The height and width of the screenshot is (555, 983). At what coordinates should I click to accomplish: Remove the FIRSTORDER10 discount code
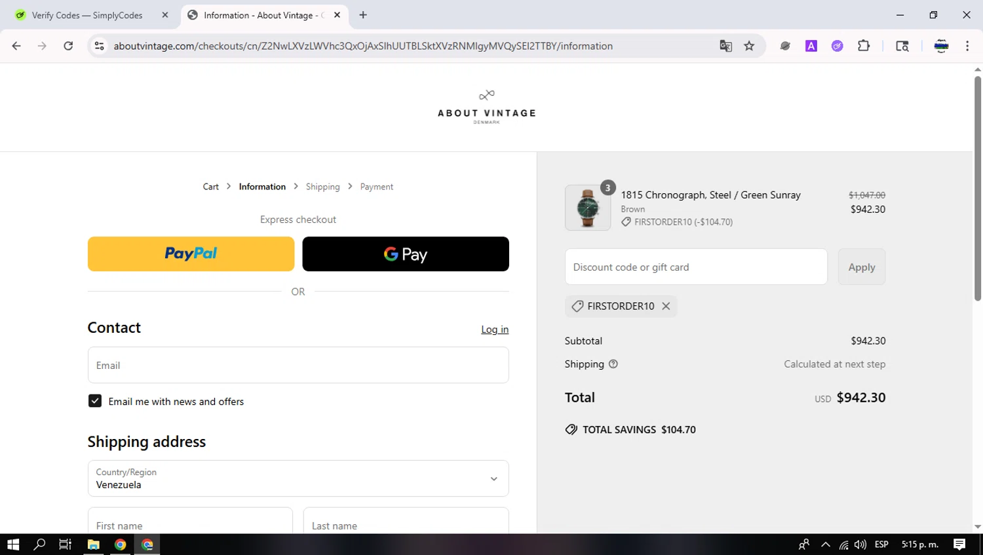click(666, 306)
